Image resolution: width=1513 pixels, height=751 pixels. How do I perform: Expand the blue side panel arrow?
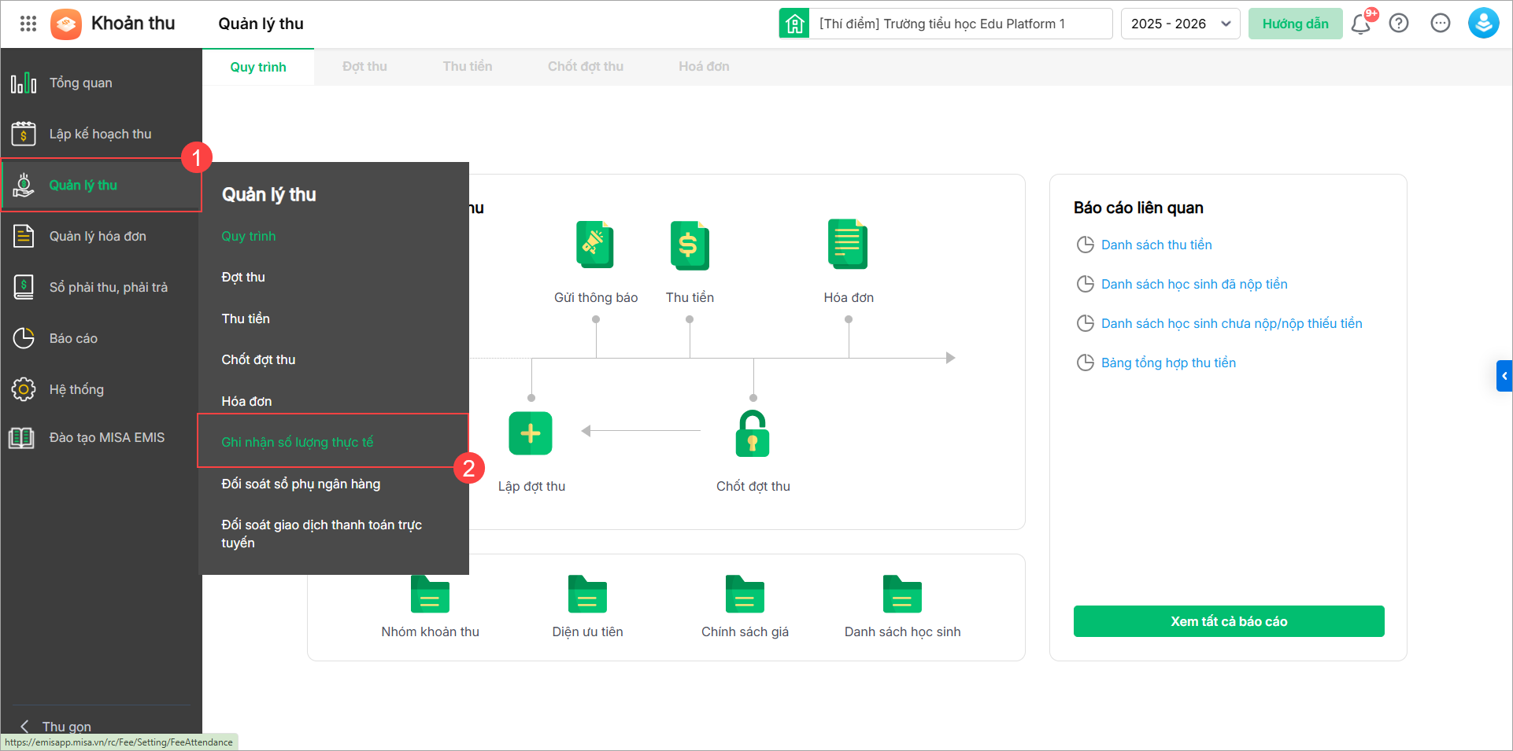click(x=1504, y=376)
